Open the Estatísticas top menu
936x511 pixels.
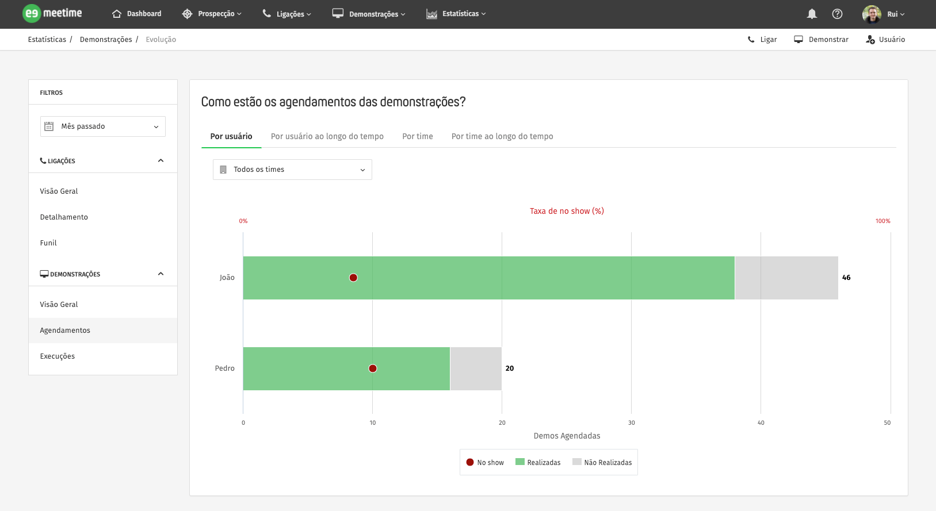[x=456, y=14]
